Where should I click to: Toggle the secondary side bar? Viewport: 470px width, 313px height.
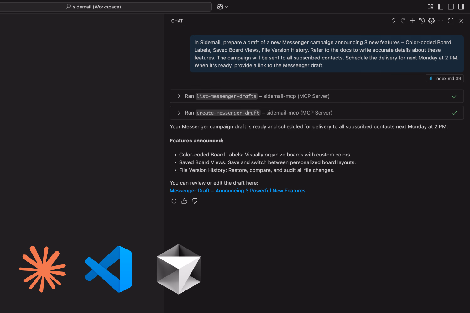point(461,7)
